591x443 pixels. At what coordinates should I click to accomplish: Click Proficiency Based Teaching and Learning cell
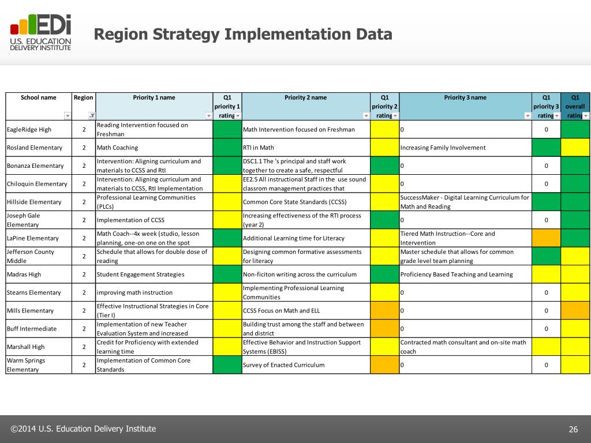click(466, 274)
